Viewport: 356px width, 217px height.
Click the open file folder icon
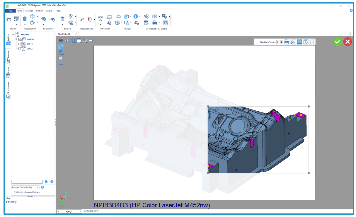pos(9,19)
